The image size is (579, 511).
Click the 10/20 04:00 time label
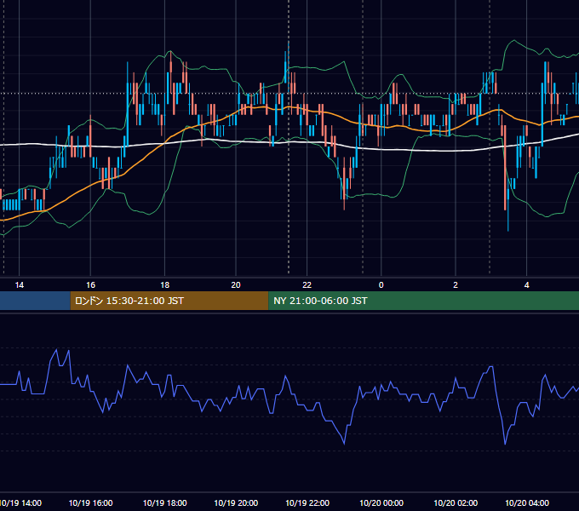point(527,502)
